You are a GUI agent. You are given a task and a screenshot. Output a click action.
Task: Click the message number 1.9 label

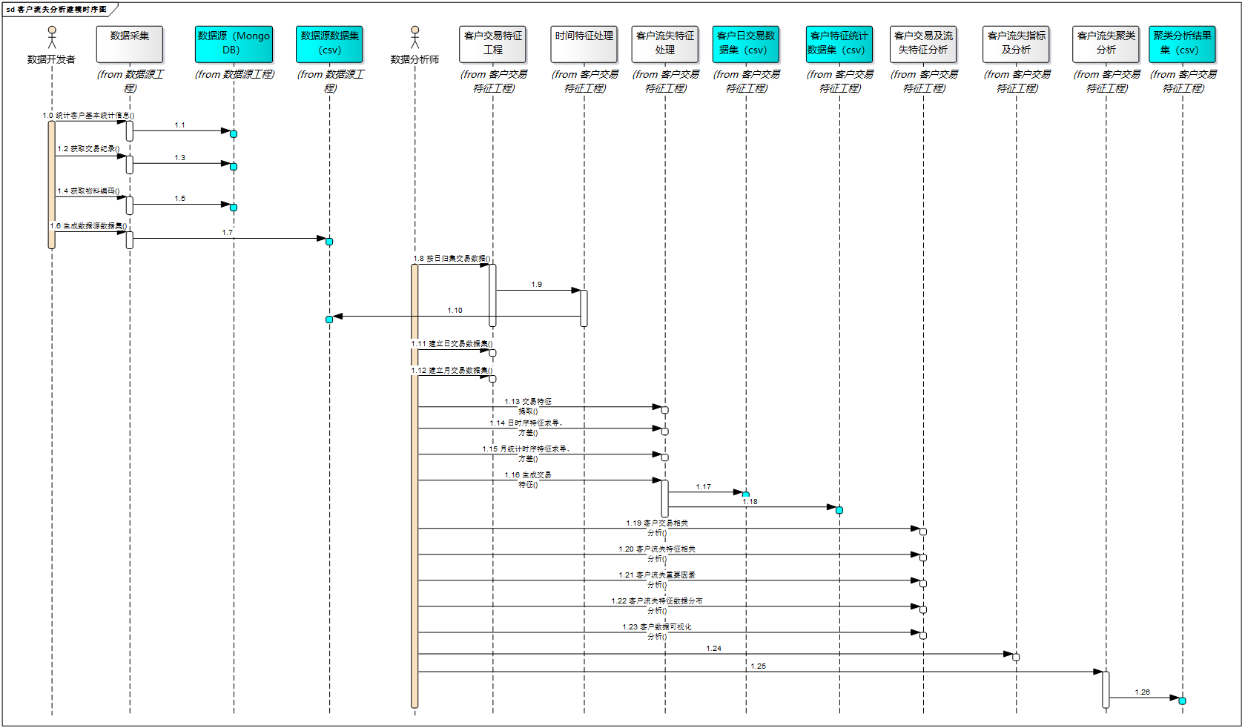pyautogui.click(x=536, y=285)
